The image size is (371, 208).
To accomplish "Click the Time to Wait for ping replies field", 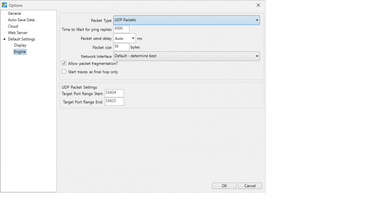I will click(121, 29).
